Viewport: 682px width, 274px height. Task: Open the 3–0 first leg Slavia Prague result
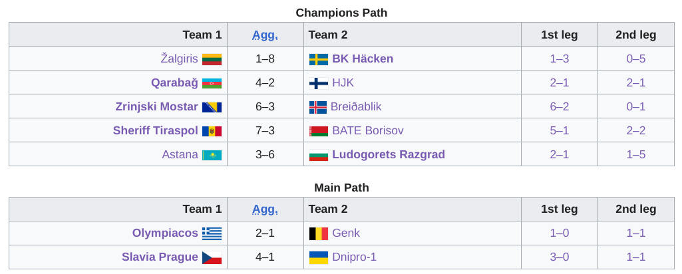click(560, 257)
